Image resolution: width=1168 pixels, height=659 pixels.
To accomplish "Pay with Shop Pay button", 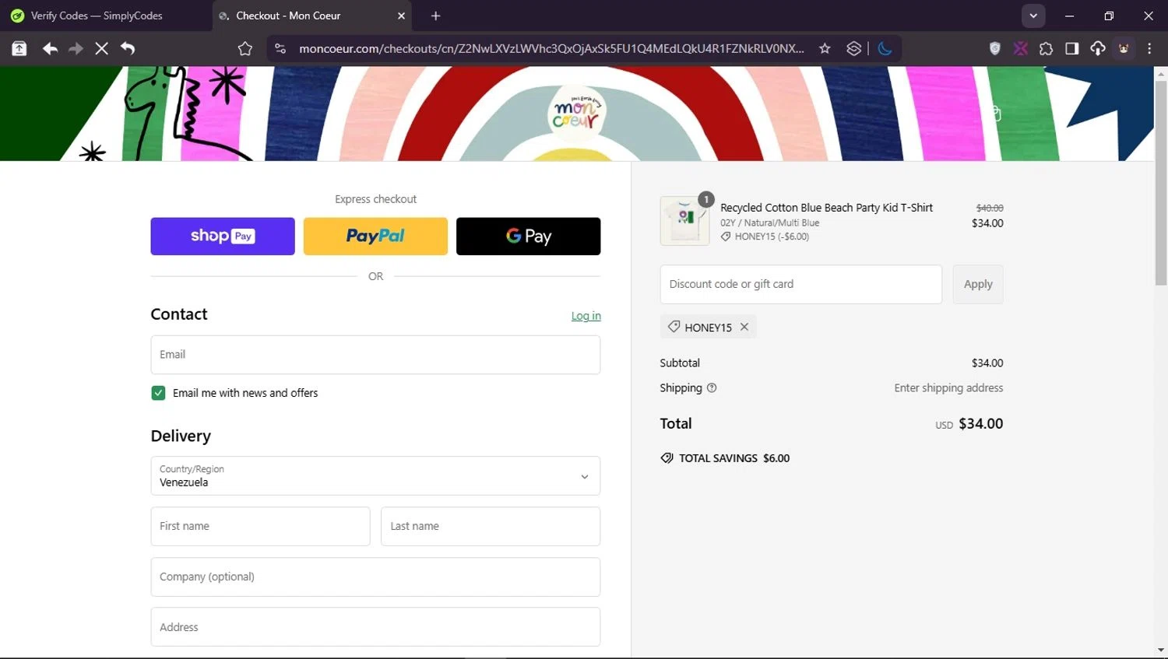I will [223, 236].
